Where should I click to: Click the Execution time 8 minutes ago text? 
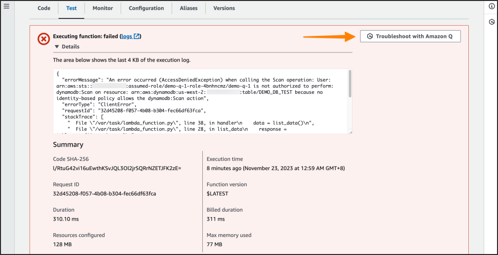coord(276,168)
